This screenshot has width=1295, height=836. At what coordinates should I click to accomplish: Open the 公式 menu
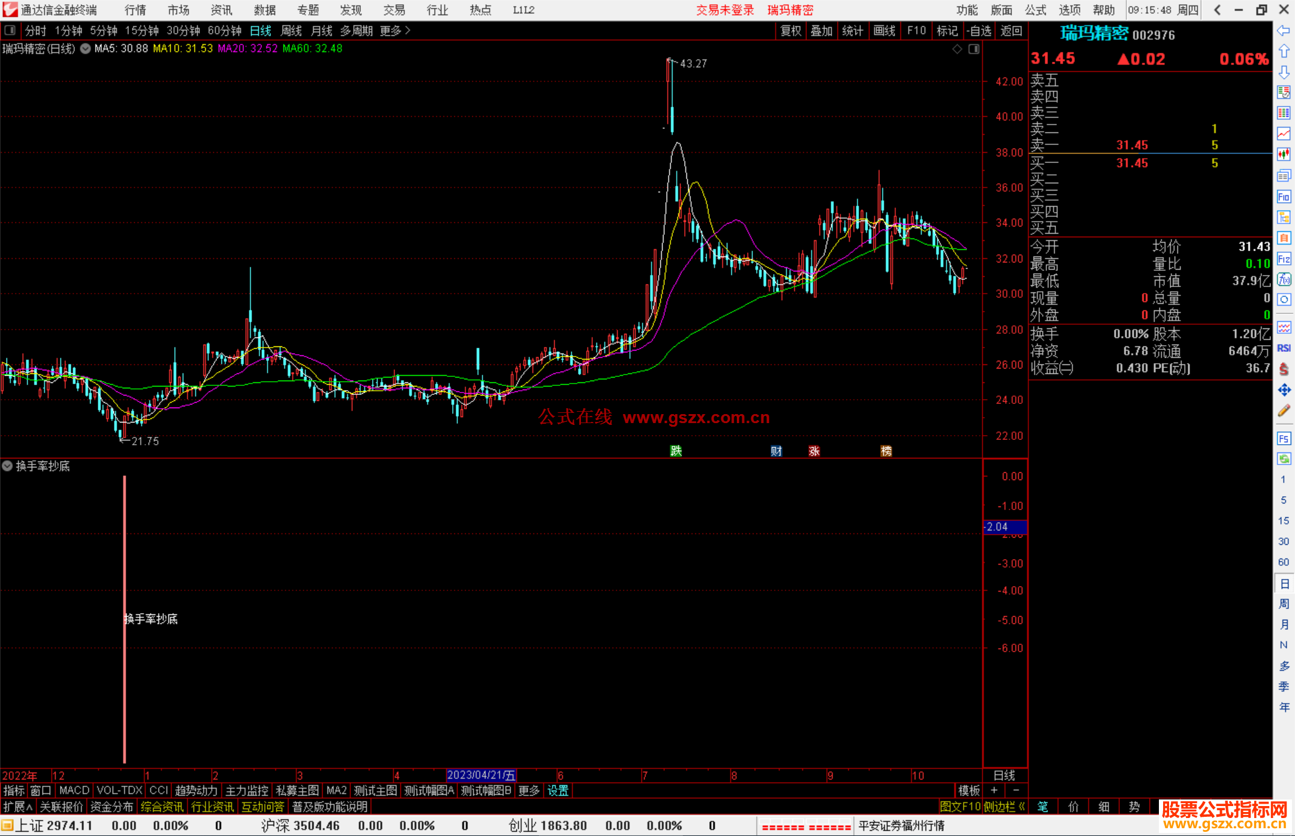point(1035,10)
